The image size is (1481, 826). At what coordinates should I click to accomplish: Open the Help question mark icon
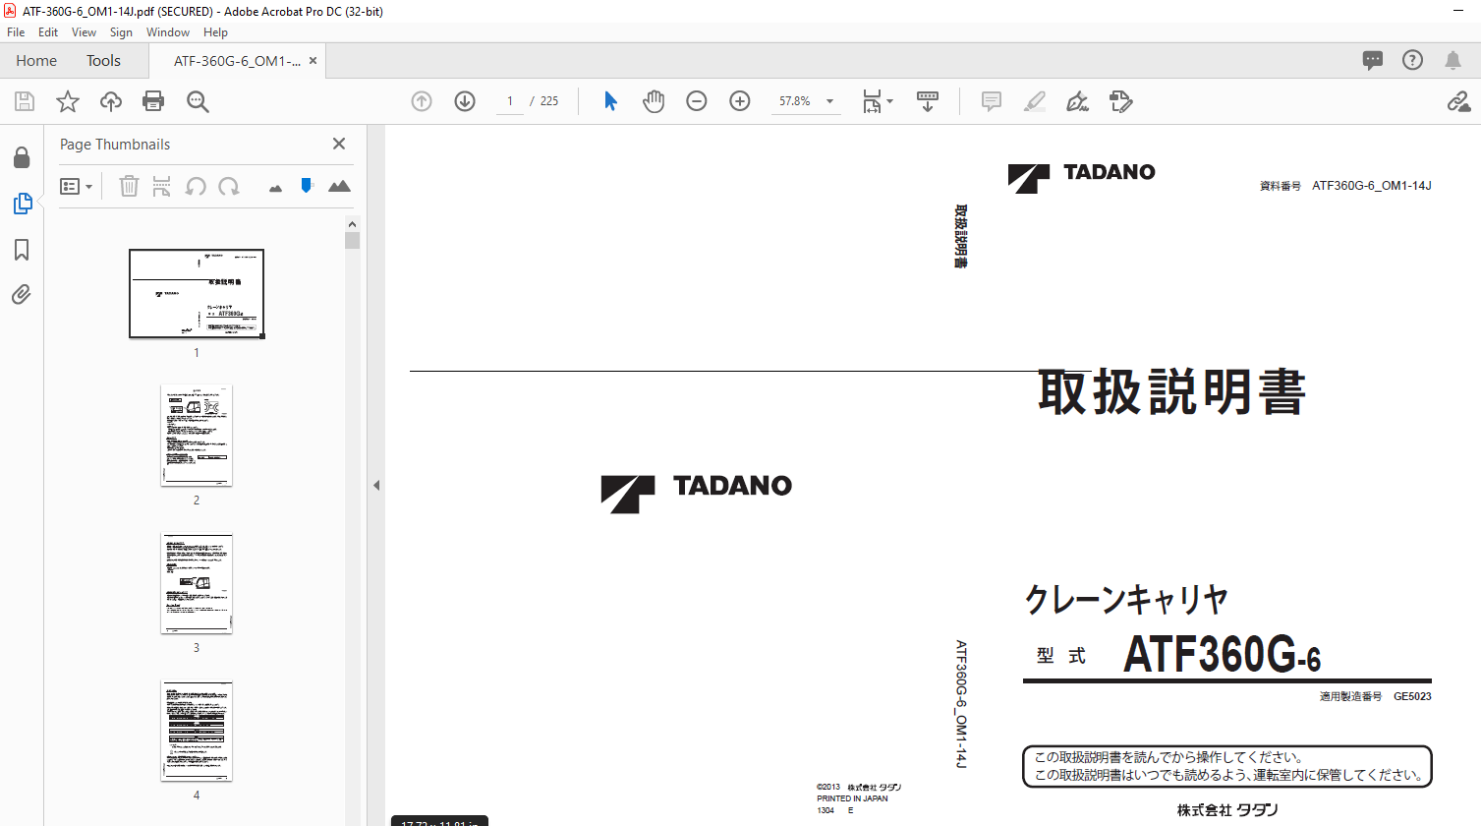coord(1412,60)
